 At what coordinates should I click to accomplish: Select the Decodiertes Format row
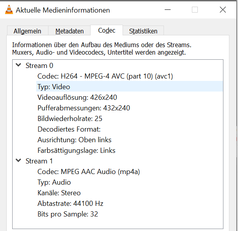pos(69,129)
